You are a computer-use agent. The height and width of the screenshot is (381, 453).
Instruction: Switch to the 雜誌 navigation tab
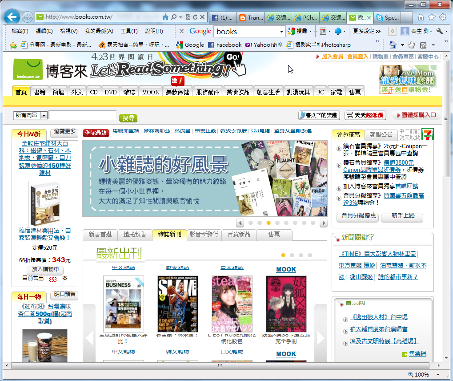[129, 92]
